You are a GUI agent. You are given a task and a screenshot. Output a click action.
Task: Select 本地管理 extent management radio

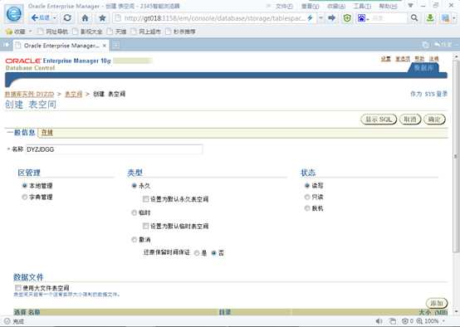25,186
